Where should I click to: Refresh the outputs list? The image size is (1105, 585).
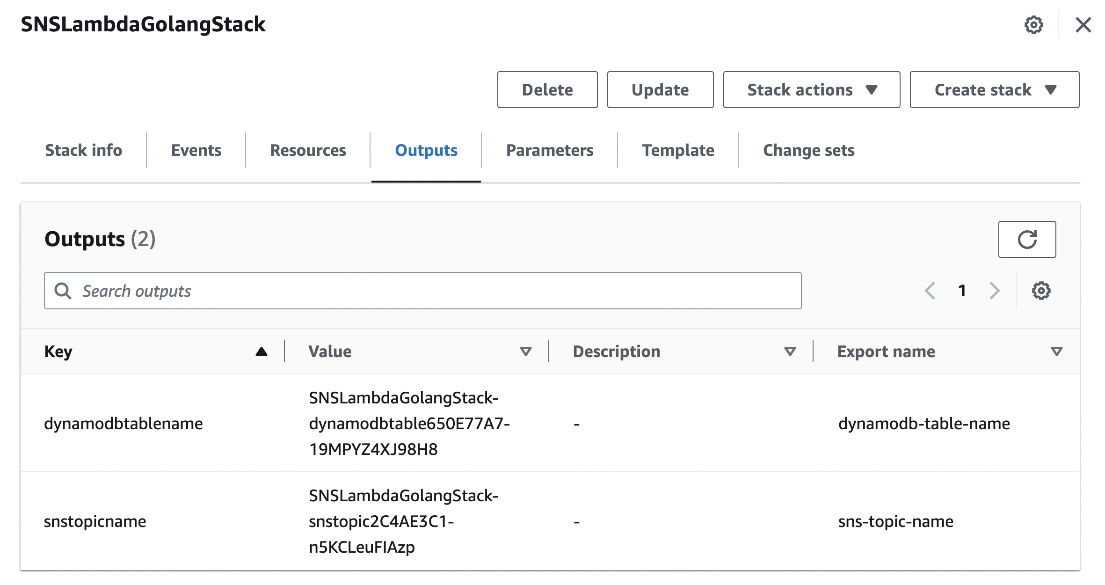coord(1027,239)
